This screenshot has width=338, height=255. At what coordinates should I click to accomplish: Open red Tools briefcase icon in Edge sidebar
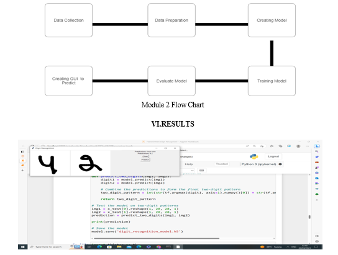click(x=317, y=163)
